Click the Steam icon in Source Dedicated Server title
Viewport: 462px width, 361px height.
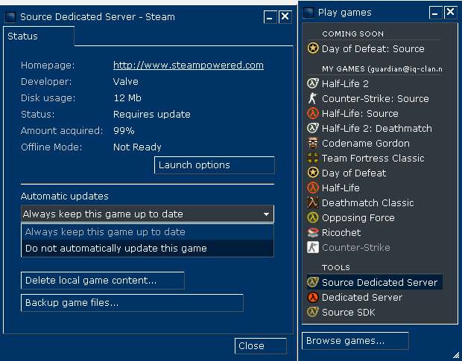pos(10,17)
